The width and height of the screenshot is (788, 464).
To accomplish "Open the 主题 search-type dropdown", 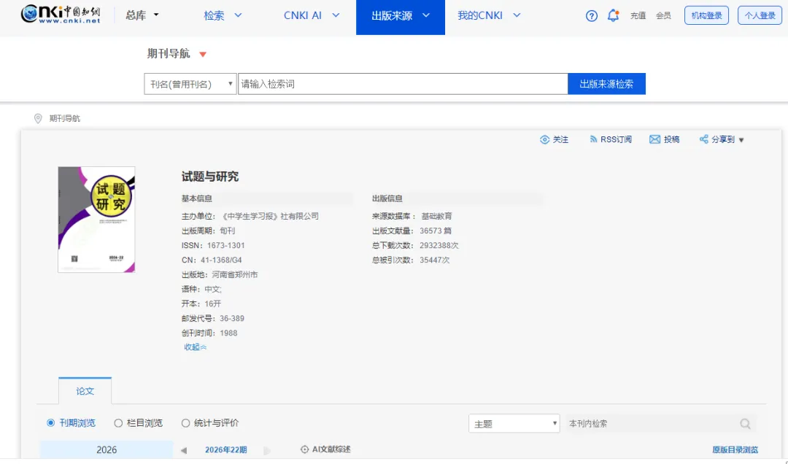I will 514,424.
